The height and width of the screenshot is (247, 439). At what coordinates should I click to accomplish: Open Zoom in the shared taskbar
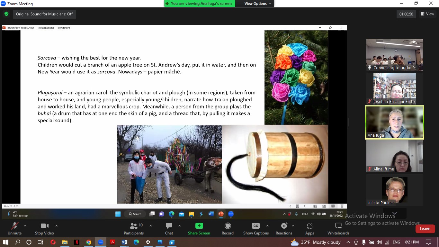click(x=231, y=214)
